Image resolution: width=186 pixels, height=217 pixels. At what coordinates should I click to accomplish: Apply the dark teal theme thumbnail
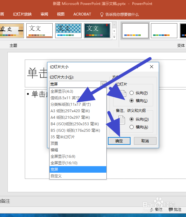point(97,31)
